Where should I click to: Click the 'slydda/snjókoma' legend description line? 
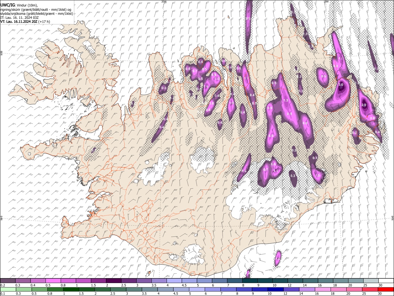pos(37,14)
